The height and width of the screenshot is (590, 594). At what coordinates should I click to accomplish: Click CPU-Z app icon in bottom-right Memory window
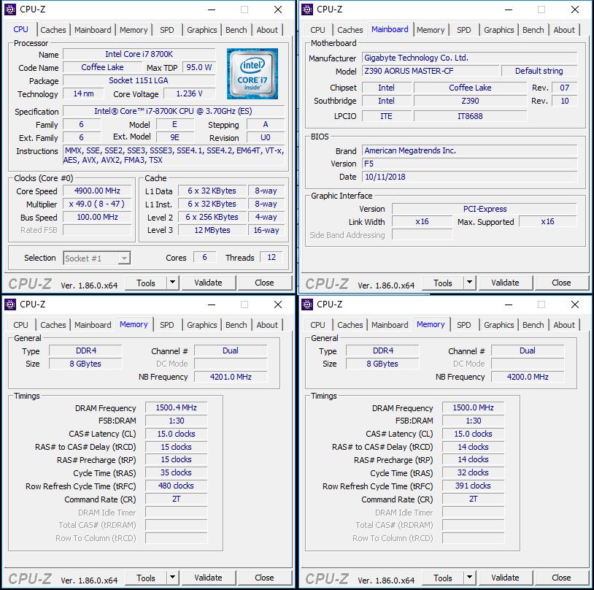(x=307, y=304)
